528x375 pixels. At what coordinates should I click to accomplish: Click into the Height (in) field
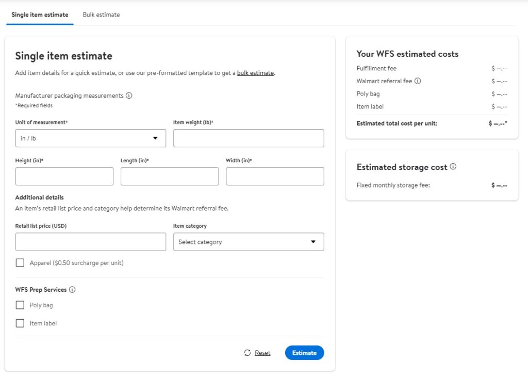[64, 176]
